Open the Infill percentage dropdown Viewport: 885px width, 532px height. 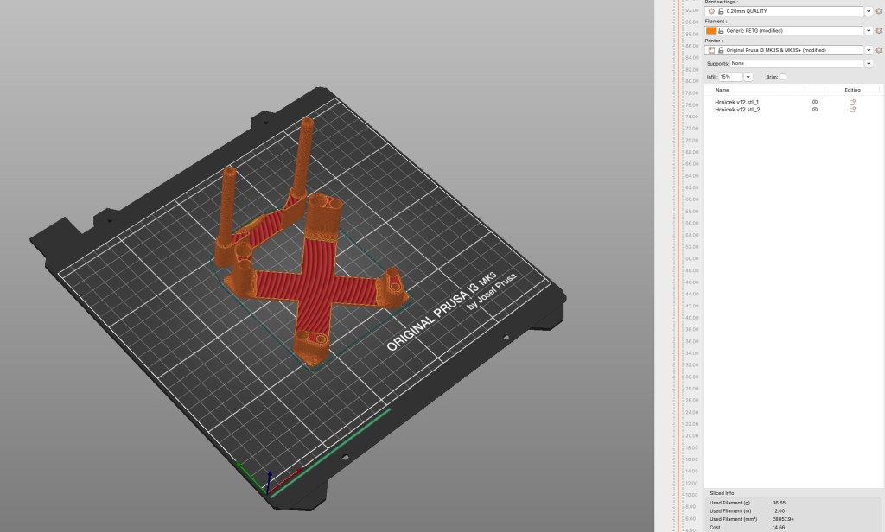point(748,77)
